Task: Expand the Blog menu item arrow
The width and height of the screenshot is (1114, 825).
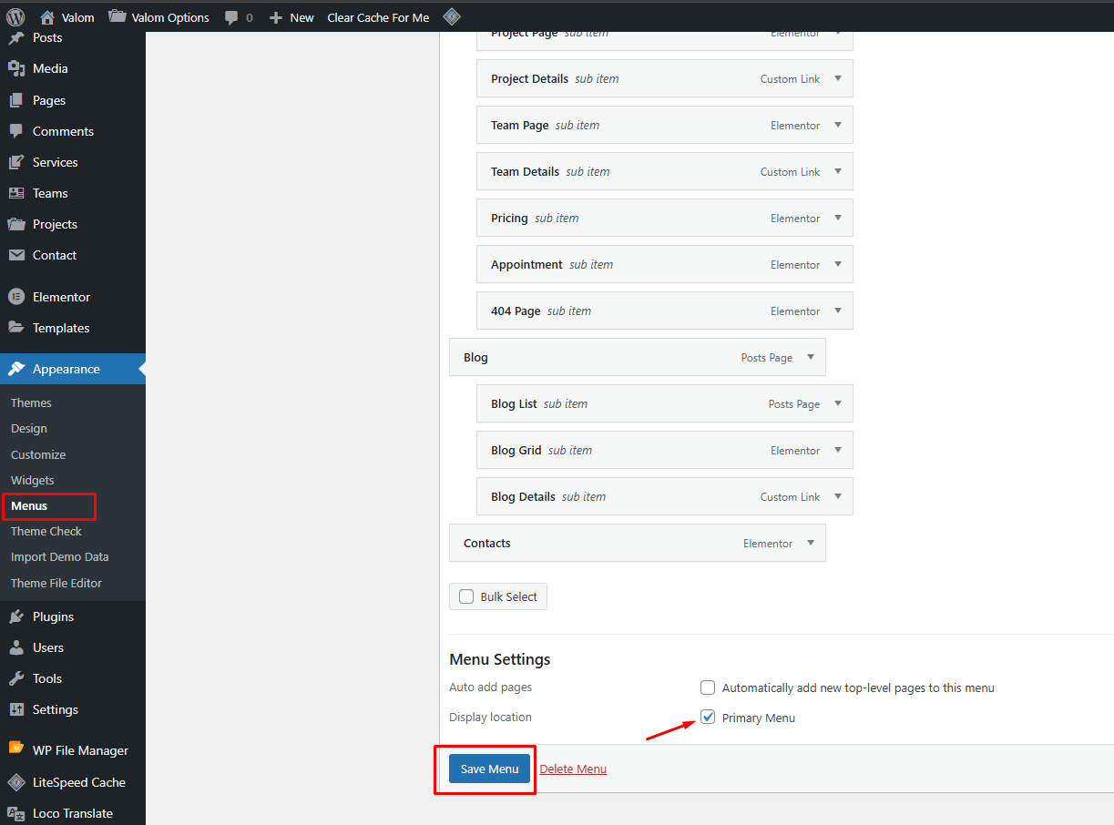Action: 811,357
